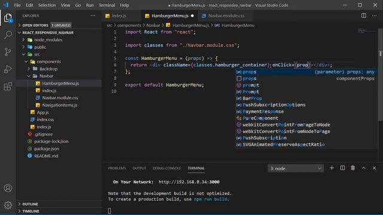Open the Source Control view icon

(8, 52)
